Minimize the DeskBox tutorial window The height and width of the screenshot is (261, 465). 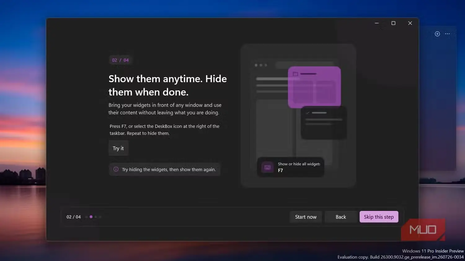(377, 23)
